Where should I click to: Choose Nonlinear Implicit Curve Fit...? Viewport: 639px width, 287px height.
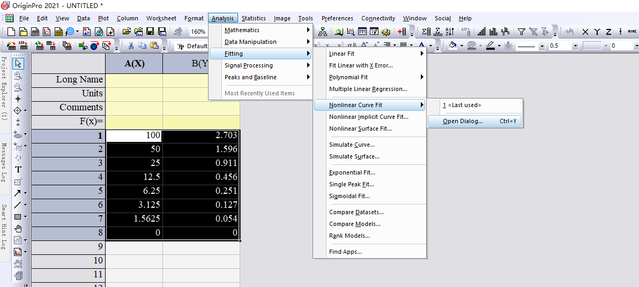[369, 117]
